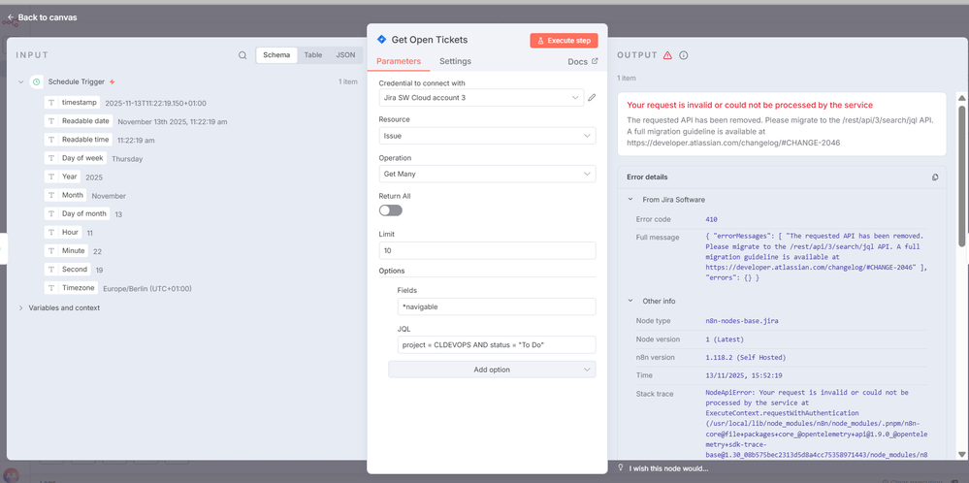Image resolution: width=969 pixels, height=483 pixels.
Task: Collapse the From Jira Software section
Action: coord(630,200)
